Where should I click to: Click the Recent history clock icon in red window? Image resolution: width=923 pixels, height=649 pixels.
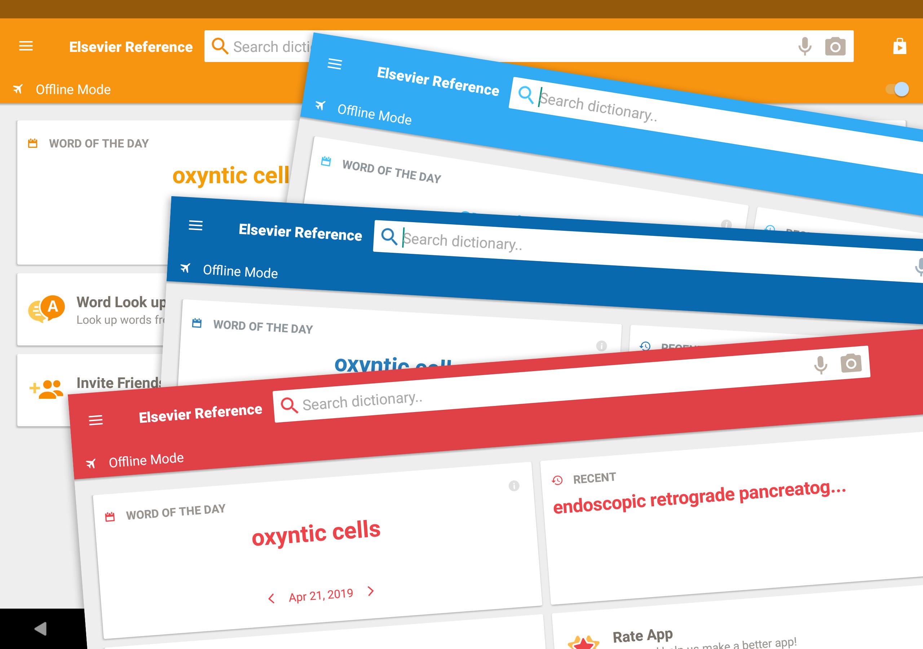[557, 480]
